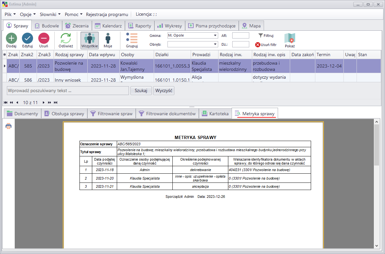
Task: Click the AR input field
Action: (x=241, y=36)
